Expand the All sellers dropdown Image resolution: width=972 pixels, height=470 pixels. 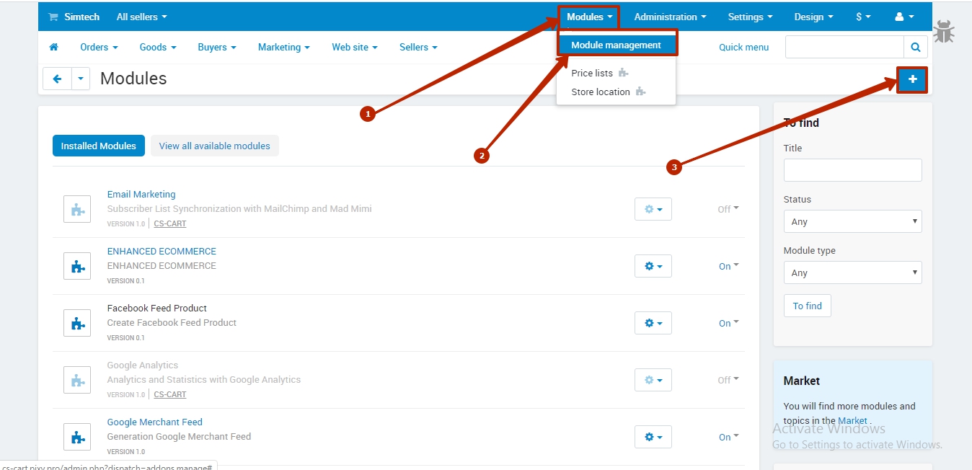pos(141,17)
